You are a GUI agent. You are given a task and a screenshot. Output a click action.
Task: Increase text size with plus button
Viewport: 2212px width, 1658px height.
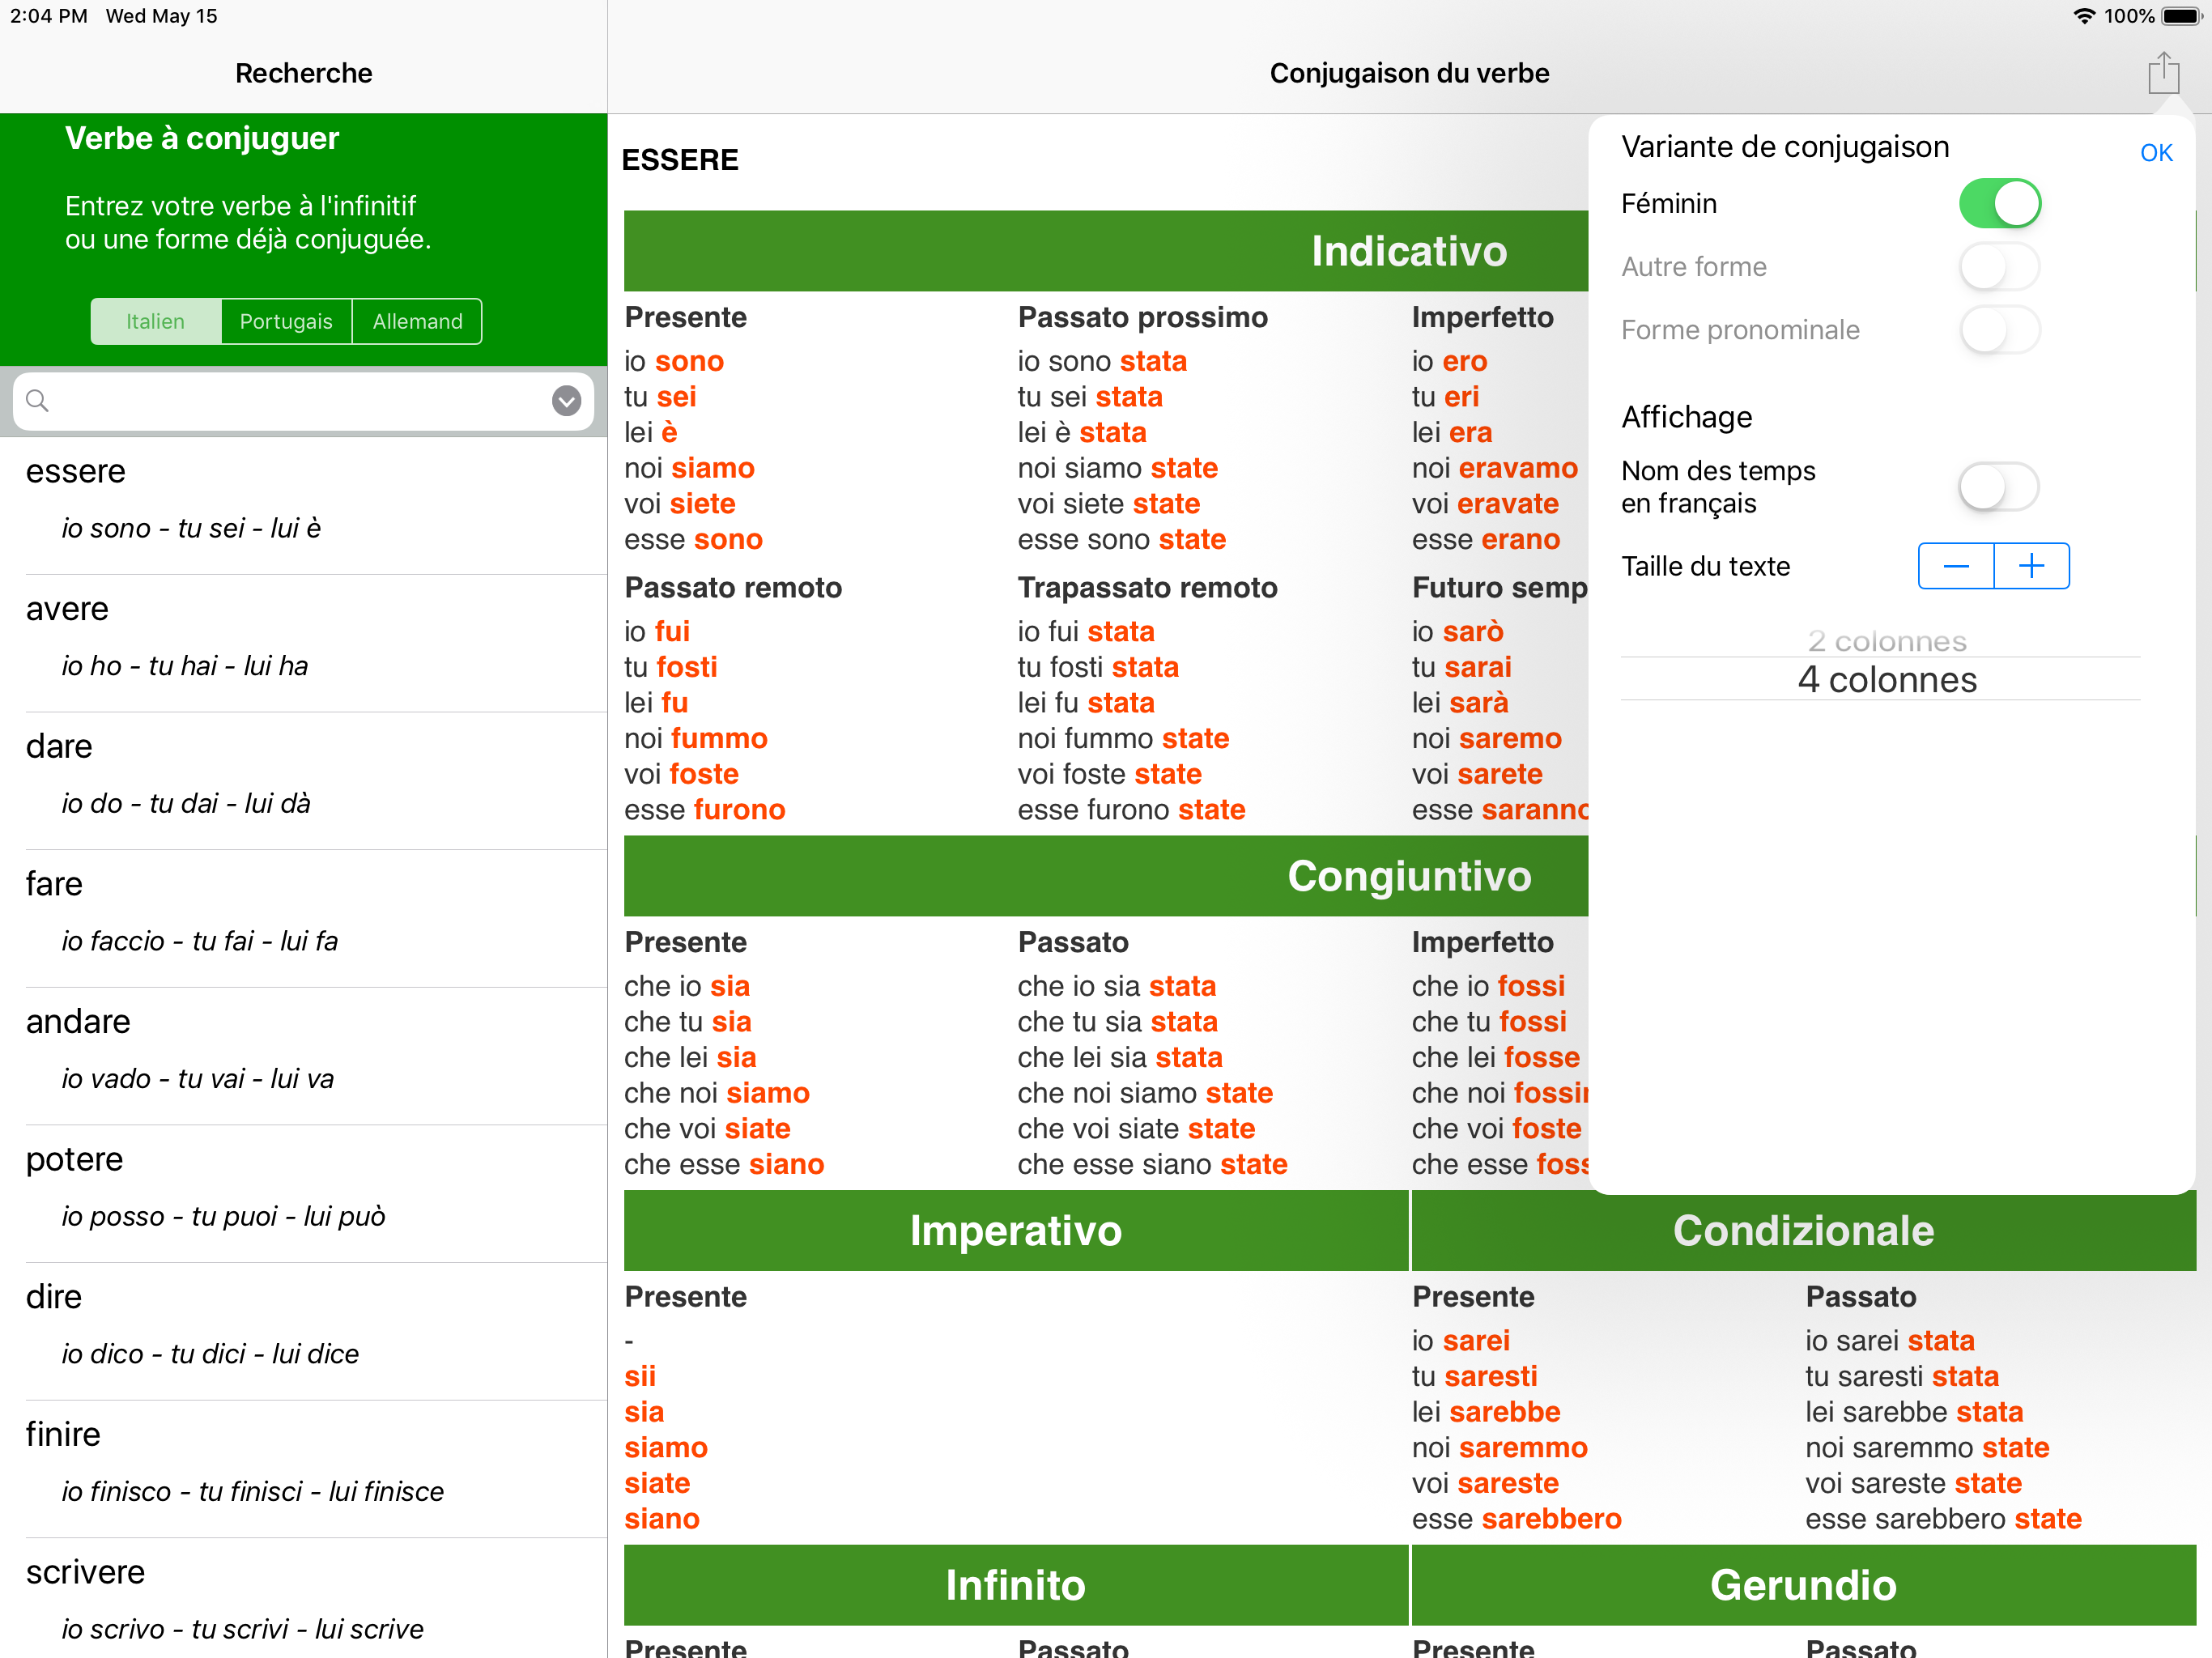click(x=2032, y=567)
